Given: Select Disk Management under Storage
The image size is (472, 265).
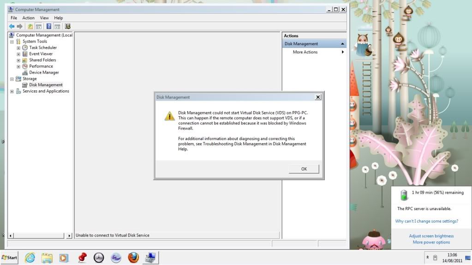Looking at the screenshot, I should pos(46,85).
